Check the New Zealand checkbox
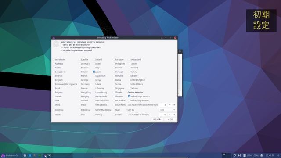Viewport: 281px width, 158px height. (x=94, y=105)
